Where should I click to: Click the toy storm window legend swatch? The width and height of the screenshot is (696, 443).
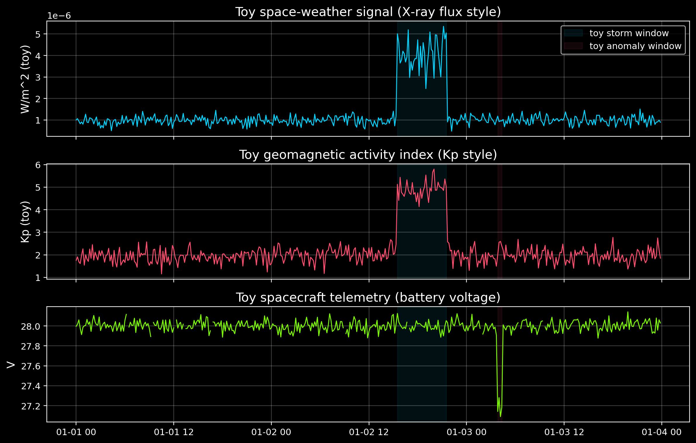tap(573, 33)
